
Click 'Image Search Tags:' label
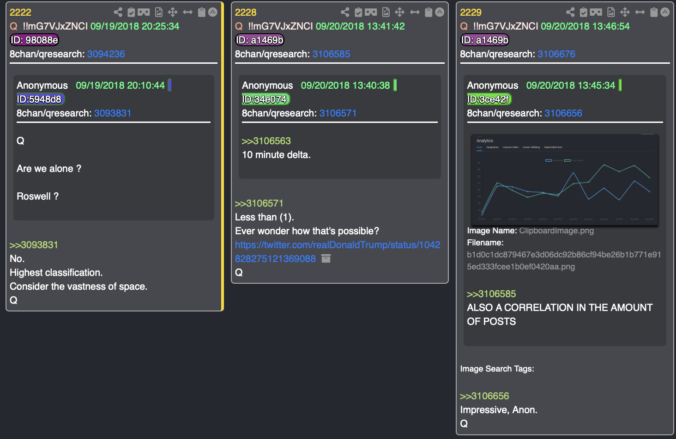click(x=497, y=369)
